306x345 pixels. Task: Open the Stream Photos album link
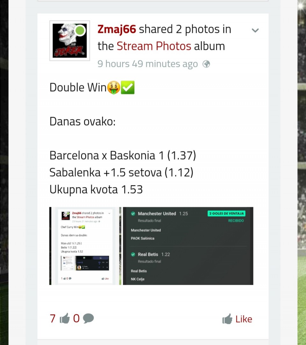[154, 46]
